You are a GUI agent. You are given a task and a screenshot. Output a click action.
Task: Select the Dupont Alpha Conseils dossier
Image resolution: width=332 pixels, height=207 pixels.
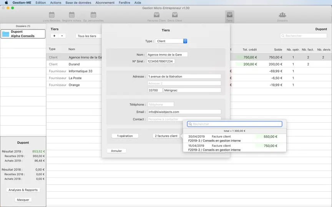(23, 34)
